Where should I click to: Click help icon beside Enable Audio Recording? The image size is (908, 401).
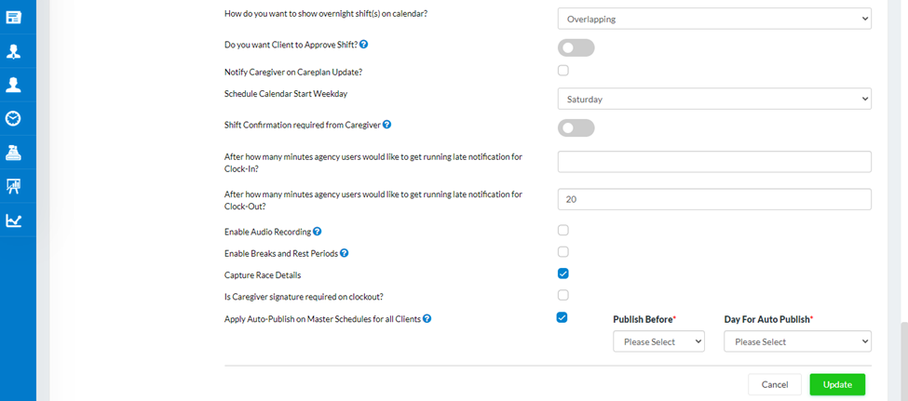point(318,231)
